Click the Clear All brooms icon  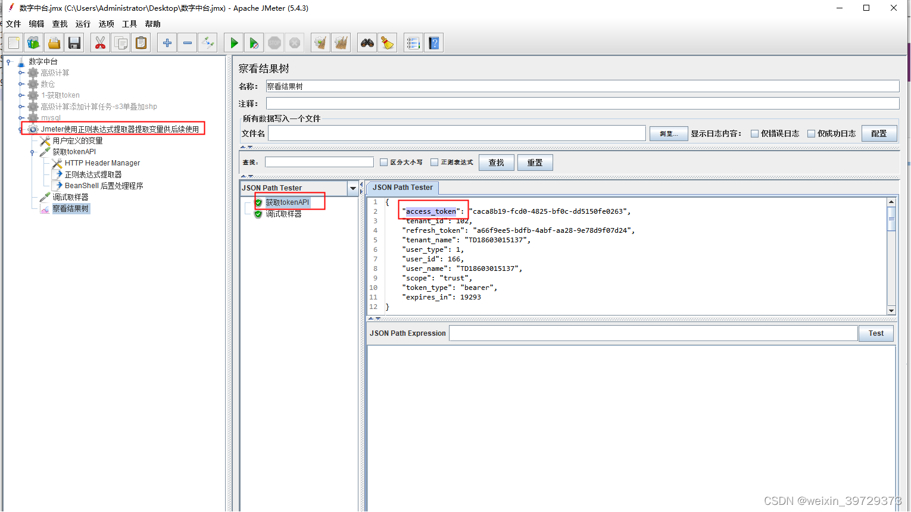(341, 43)
